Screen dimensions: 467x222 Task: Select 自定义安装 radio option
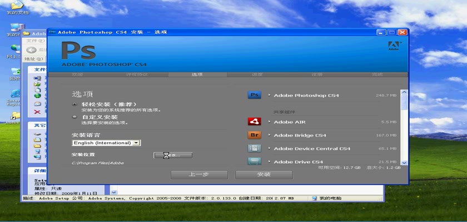(74, 117)
